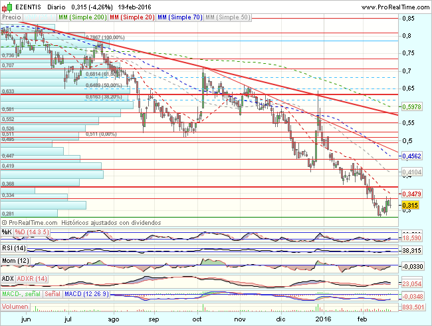Screen dimensions: 432x326
Task: Click the RSI (14) indicator label
Action: pyautogui.click(x=14, y=248)
